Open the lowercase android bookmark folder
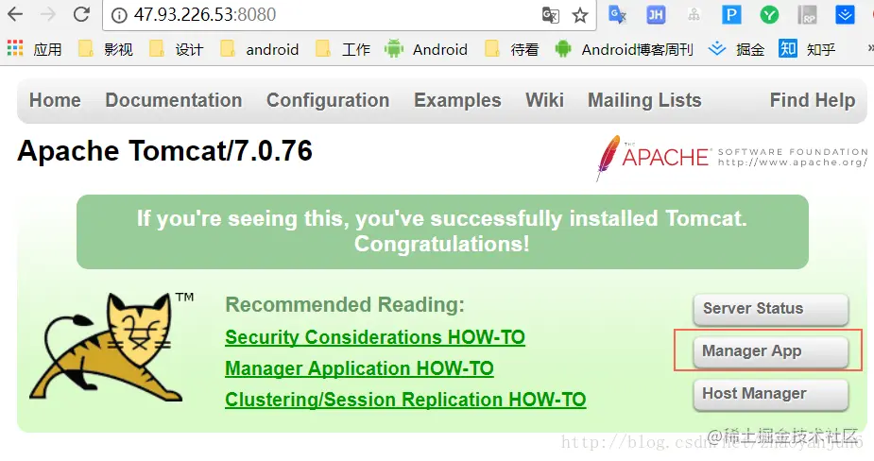The image size is (874, 461). (x=259, y=49)
